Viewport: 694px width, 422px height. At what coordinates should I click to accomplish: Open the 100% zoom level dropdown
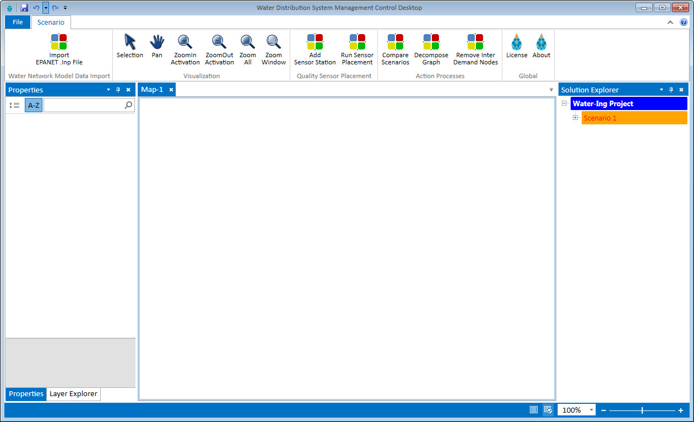coord(592,410)
